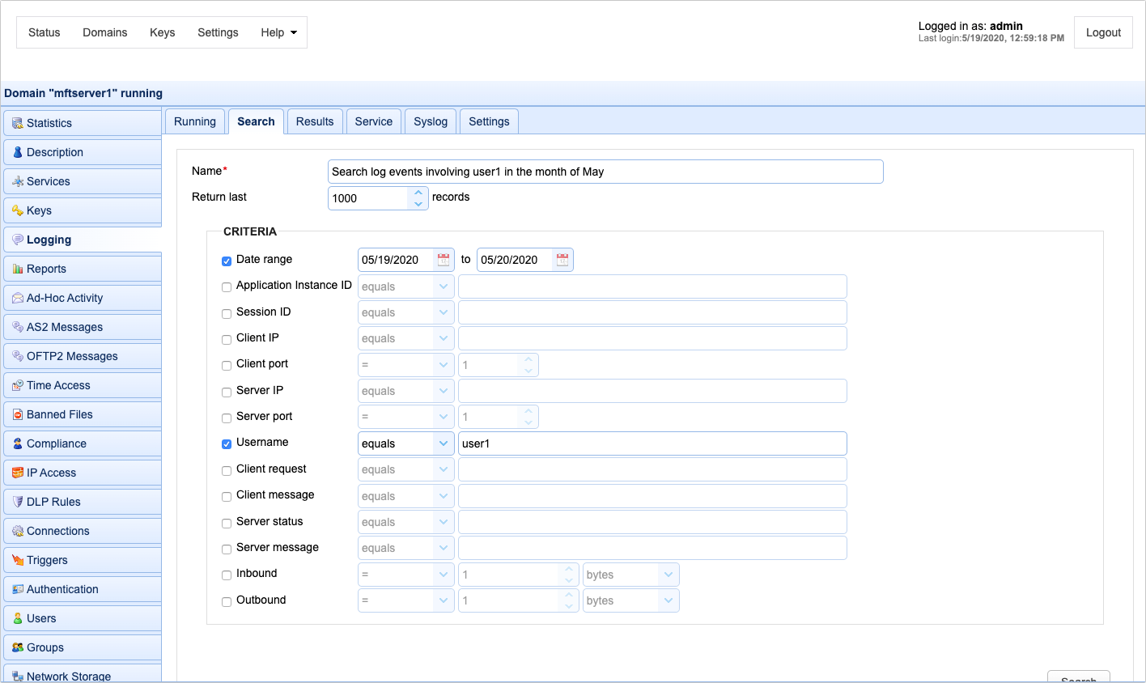Click the Users icon in sidebar
The width and height of the screenshot is (1146, 683).
pyautogui.click(x=18, y=618)
